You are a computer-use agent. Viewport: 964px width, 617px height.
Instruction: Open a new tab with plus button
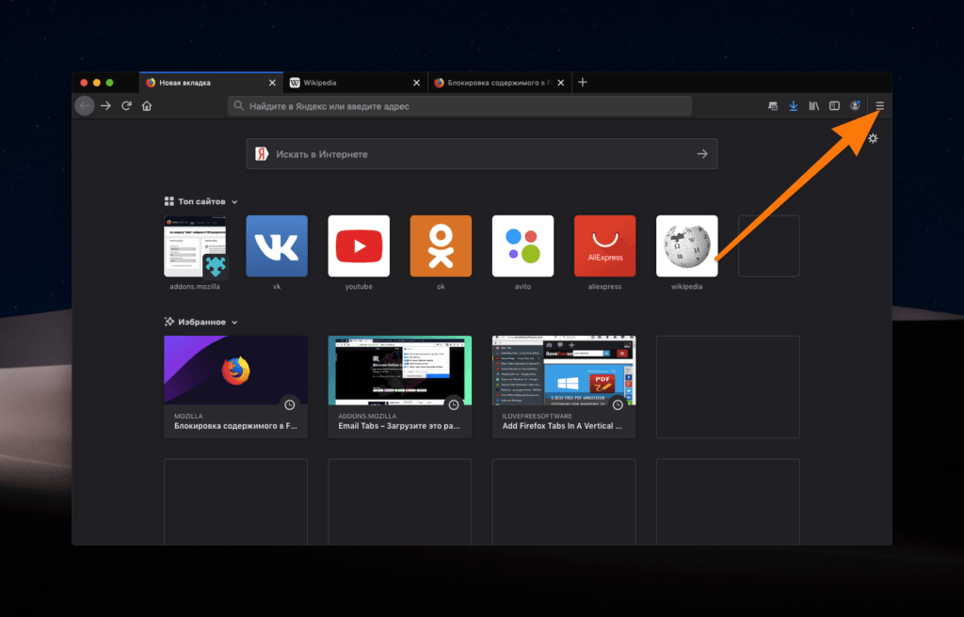click(583, 83)
